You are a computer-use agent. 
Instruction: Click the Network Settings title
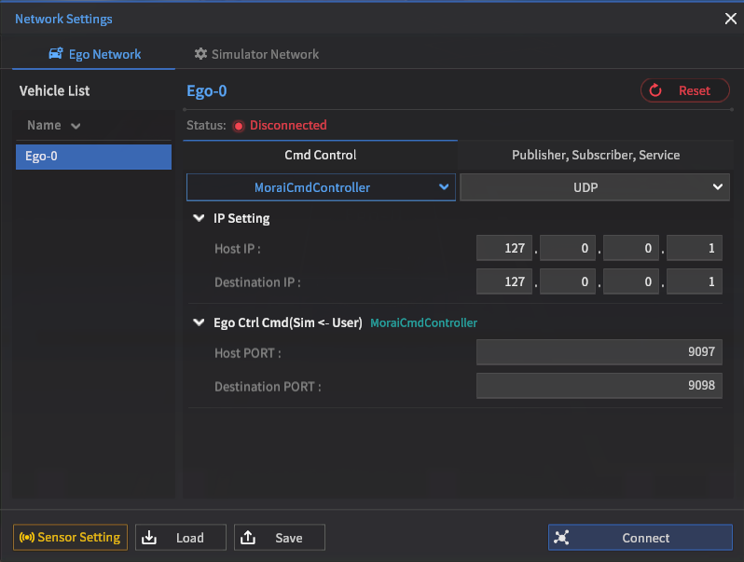(x=63, y=19)
